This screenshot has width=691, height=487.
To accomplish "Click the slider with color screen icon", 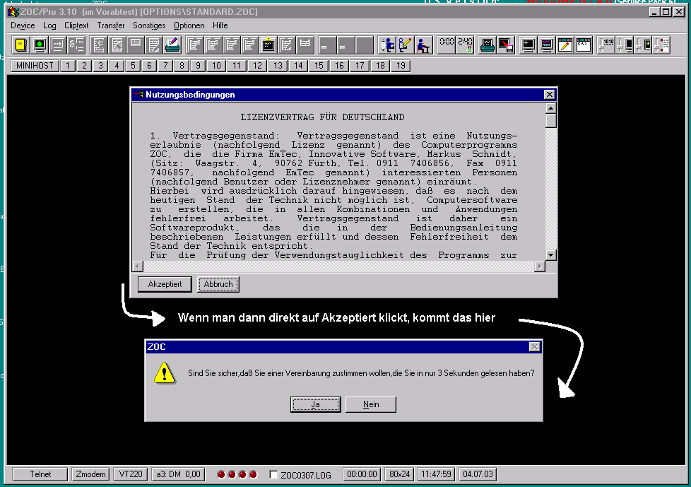I will click(x=644, y=45).
